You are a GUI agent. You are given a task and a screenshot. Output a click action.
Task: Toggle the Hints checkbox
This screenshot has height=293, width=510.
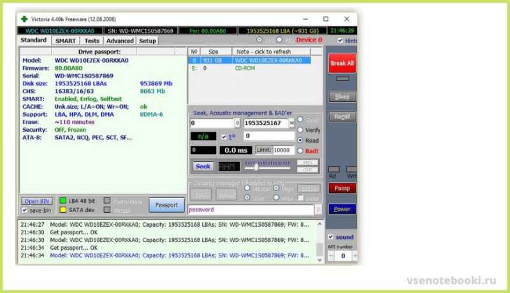340,41
